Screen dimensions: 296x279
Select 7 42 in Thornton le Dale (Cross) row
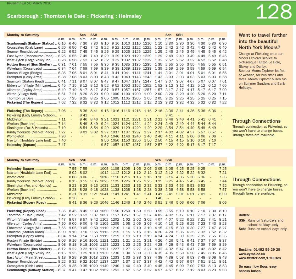[62, 215]
